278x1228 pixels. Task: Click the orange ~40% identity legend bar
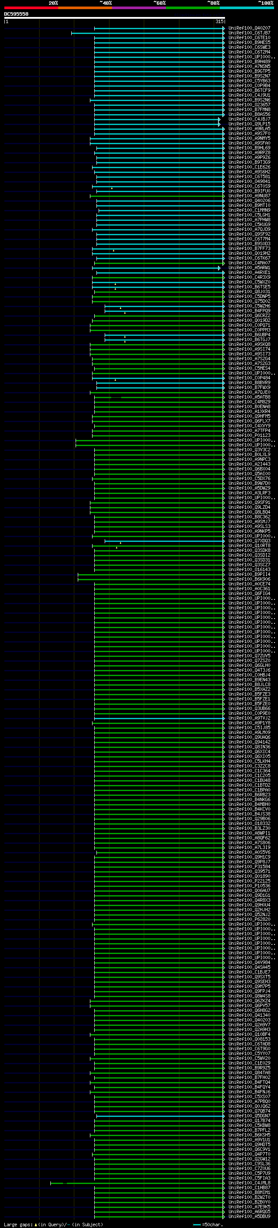pyautogui.click(x=85, y=8)
